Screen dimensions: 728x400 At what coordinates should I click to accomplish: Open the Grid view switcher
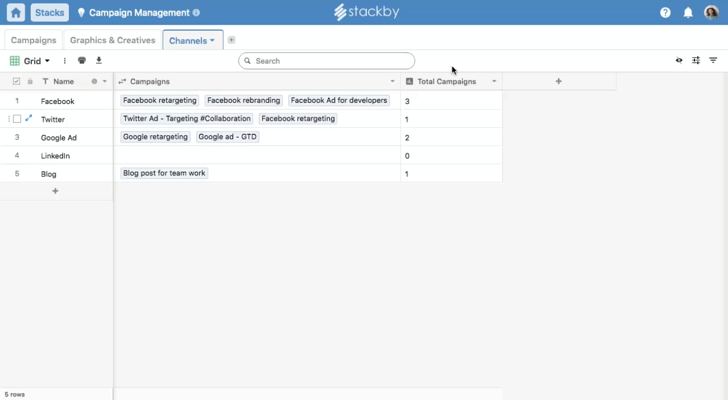pos(30,61)
